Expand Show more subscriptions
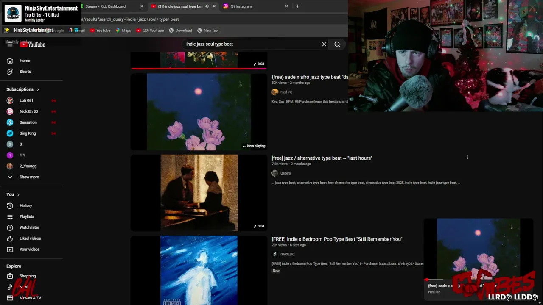 click(x=29, y=177)
